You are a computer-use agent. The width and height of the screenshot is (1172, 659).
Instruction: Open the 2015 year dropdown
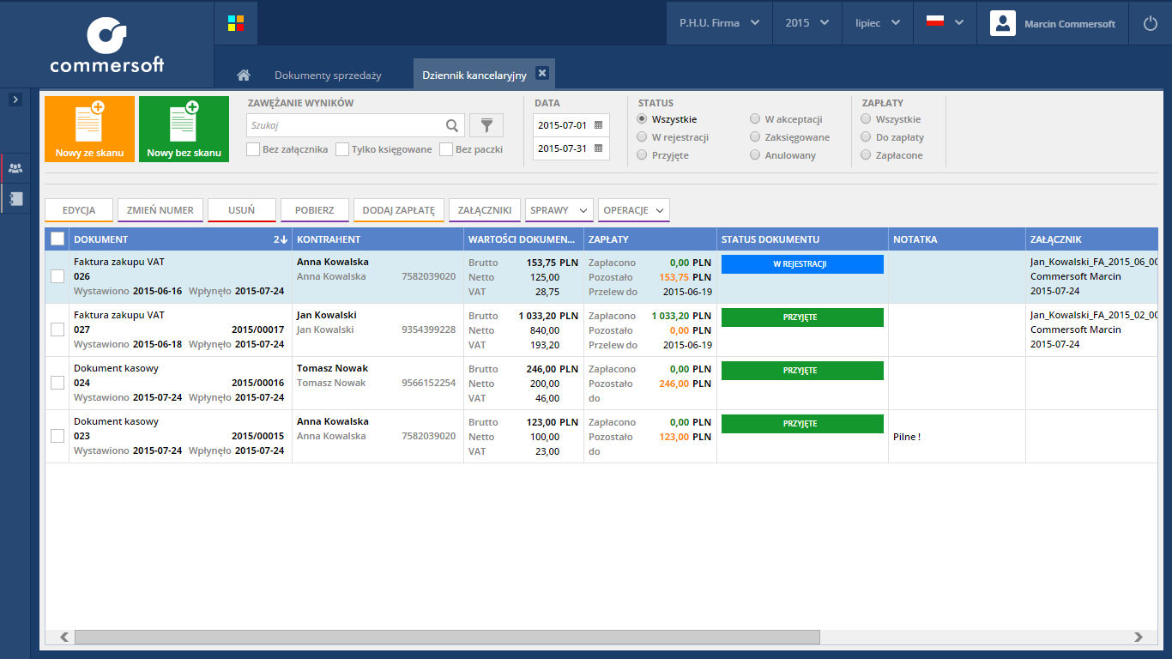pos(807,23)
